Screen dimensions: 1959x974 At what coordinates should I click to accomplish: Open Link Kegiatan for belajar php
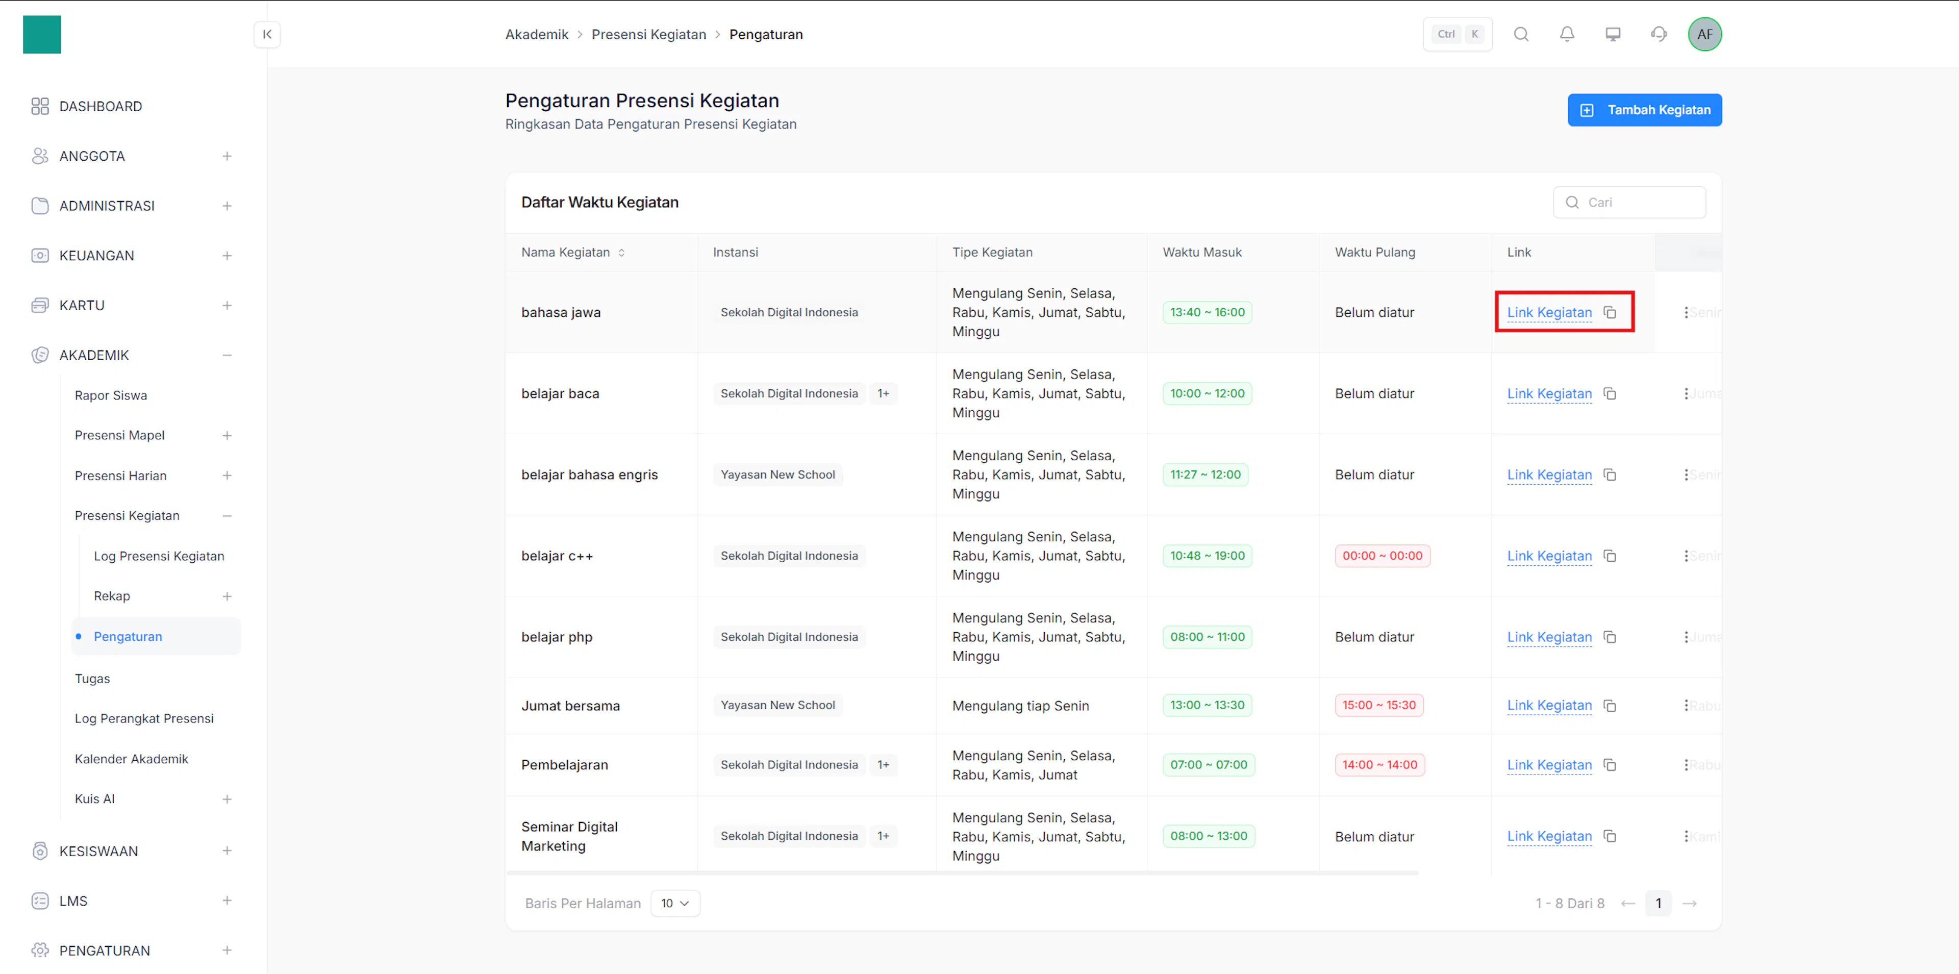point(1549,637)
